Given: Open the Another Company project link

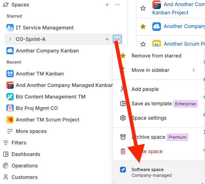Looking at the screenshot, I should (184, 26).
